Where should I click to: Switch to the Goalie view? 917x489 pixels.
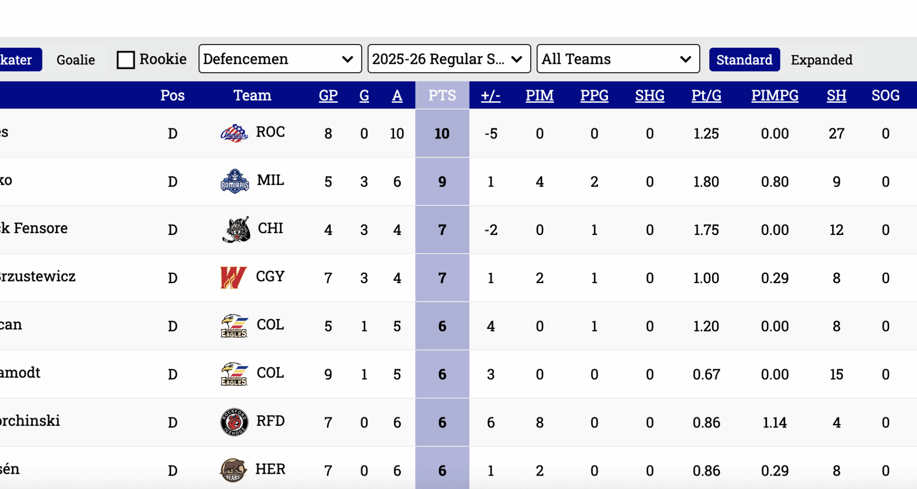75,59
